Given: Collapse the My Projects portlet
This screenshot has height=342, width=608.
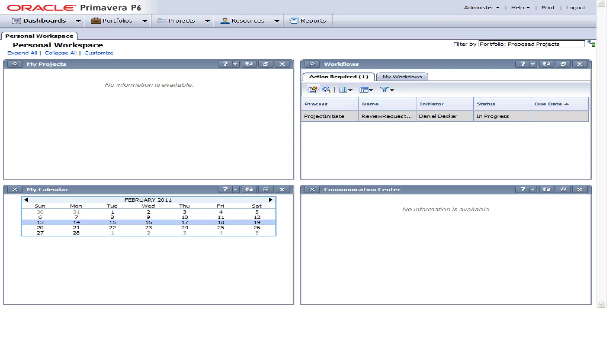Looking at the screenshot, I should click(x=15, y=64).
